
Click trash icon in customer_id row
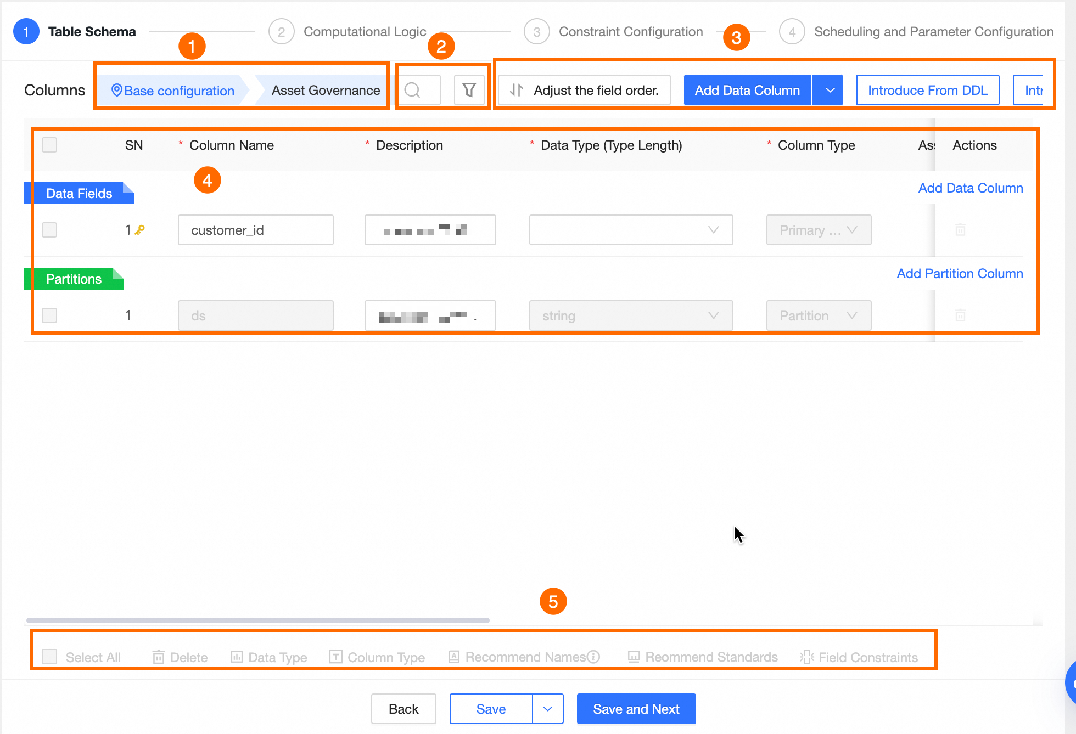[x=960, y=230]
